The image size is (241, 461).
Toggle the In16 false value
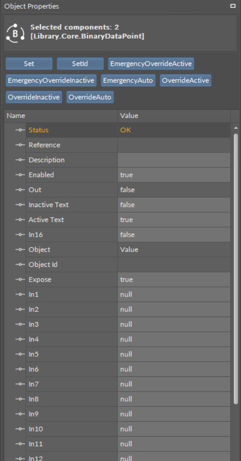174,235
